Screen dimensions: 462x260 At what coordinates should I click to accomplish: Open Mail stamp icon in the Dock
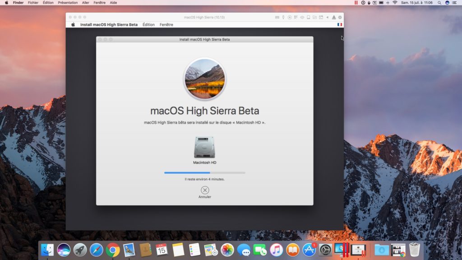click(129, 250)
